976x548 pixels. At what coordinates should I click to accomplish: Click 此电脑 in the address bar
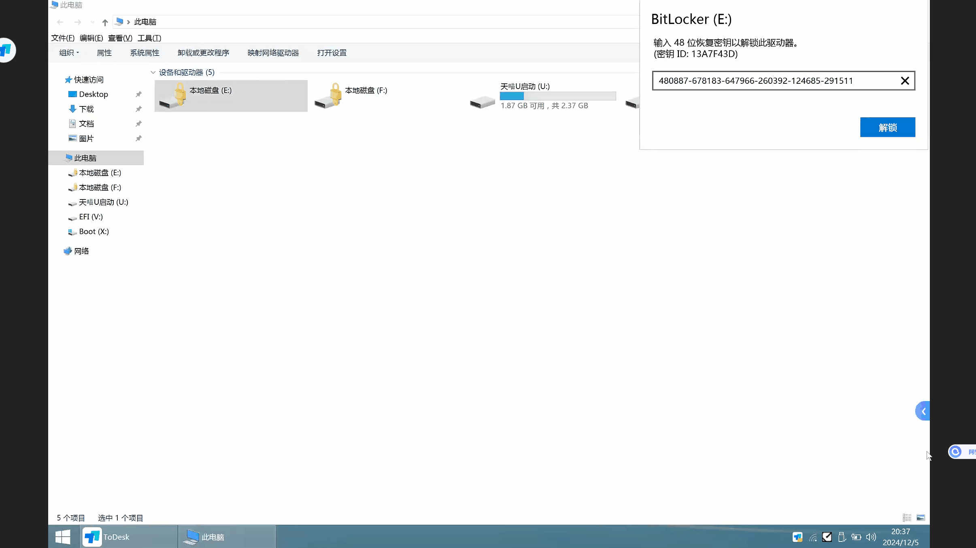pyautogui.click(x=145, y=22)
